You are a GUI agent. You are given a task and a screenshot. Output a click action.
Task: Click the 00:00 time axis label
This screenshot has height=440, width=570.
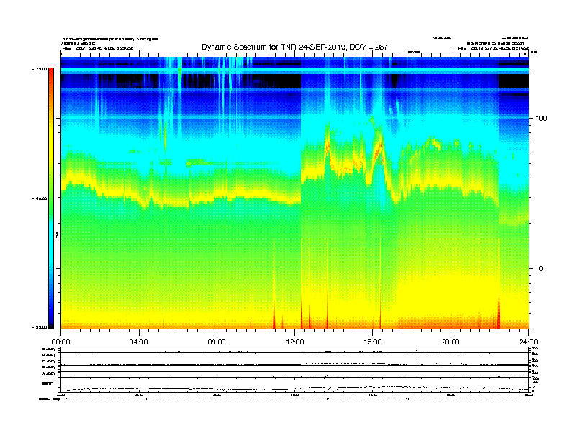60,342
